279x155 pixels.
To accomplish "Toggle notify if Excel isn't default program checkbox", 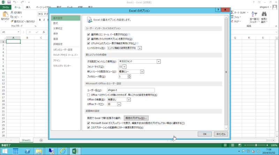I will coord(89,123).
